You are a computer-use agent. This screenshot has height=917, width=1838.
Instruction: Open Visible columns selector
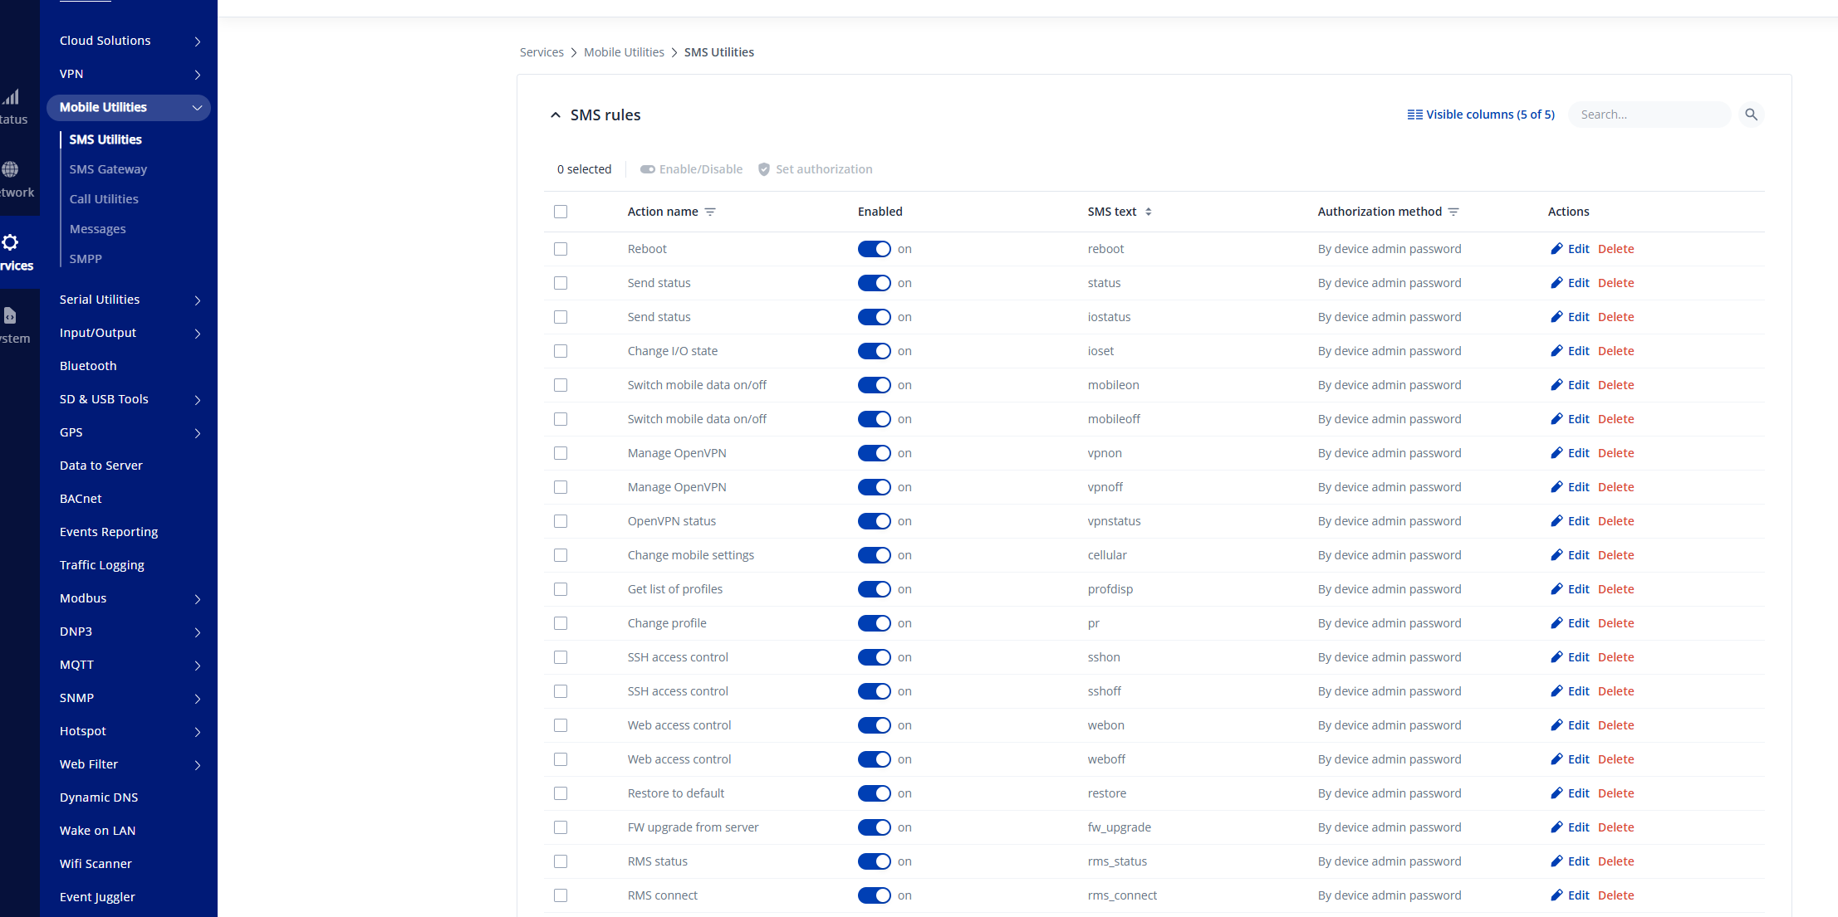[1481, 115]
